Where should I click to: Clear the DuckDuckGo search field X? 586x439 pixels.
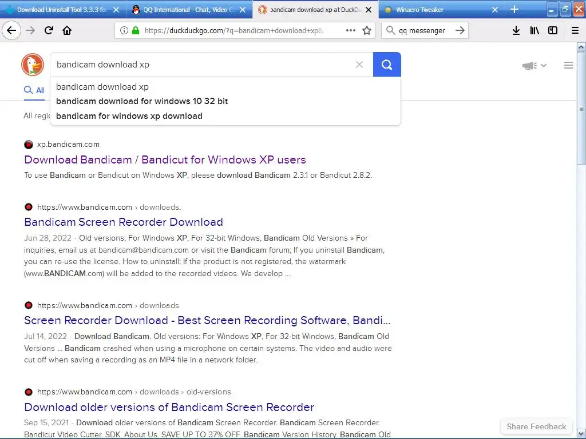click(359, 65)
